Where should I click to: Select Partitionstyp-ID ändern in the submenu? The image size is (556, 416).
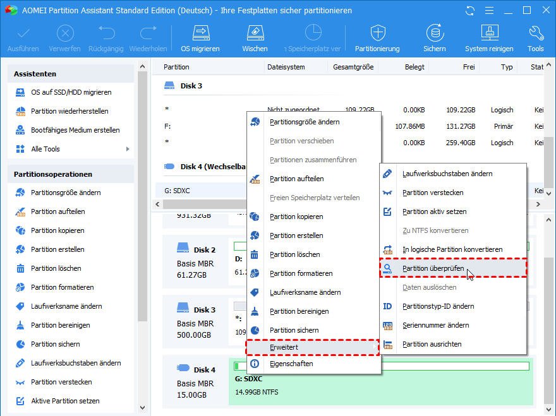(453, 306)
